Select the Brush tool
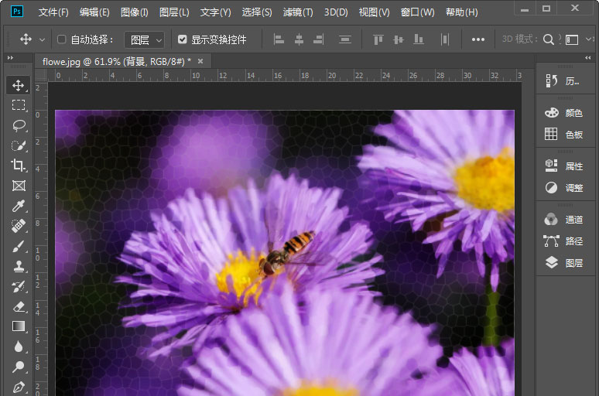Image resolution: width=599 pixels, height=396 pixels. click(x=19, y=246)
